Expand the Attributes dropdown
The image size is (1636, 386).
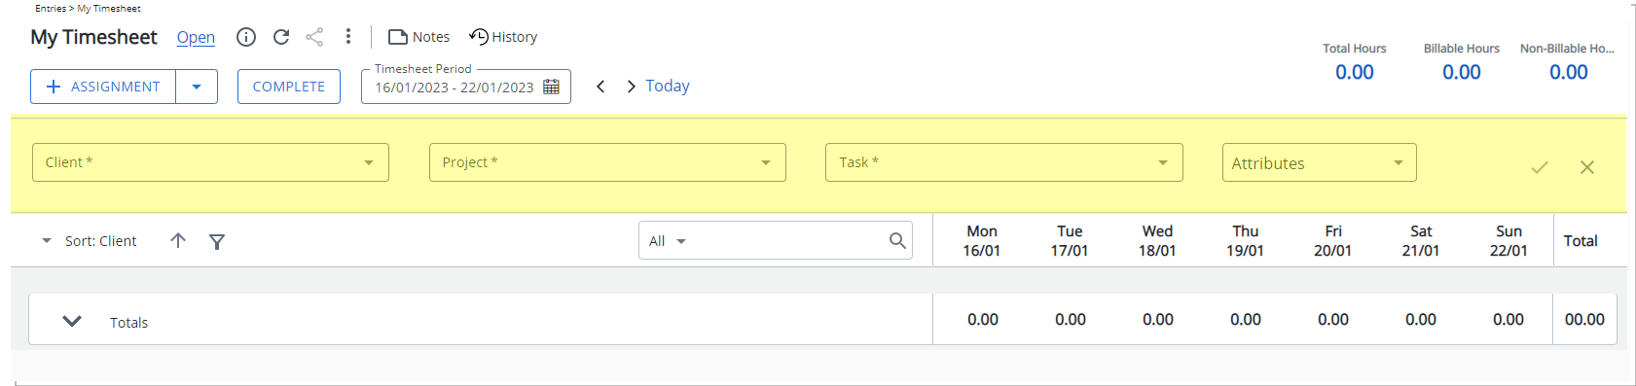[x=1320, y=162]
